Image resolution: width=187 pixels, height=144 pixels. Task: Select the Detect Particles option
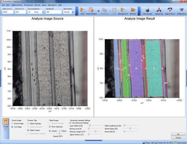28,124
